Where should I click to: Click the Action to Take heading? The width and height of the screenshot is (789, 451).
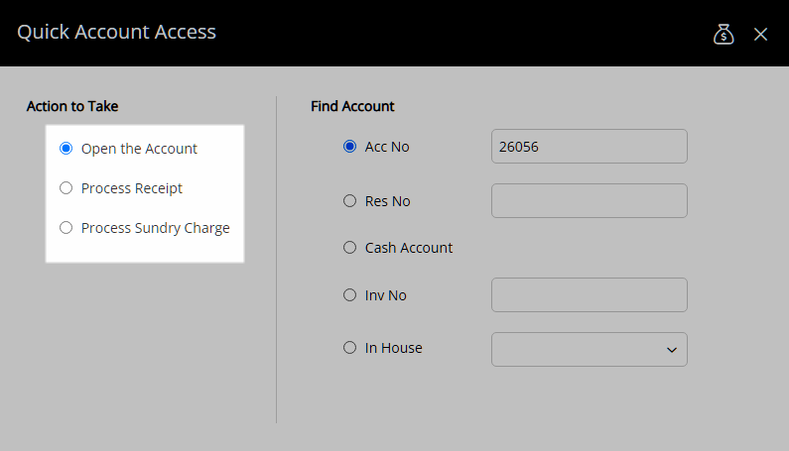point(72,106)
